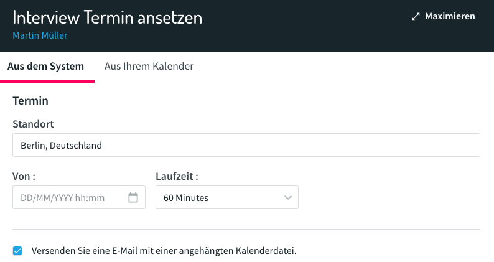The width and height of the screenshot is (494, 262).
Task: Click the DD/MM/YYYY hh:mm placeholder text
Action: (x=62, y=198)
